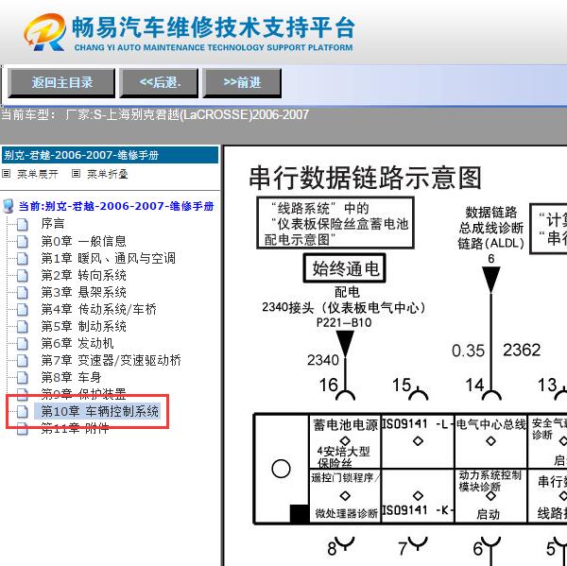567x566 pixels.
Task: Click computer icon beside current manual root
Action: [8, 206]
